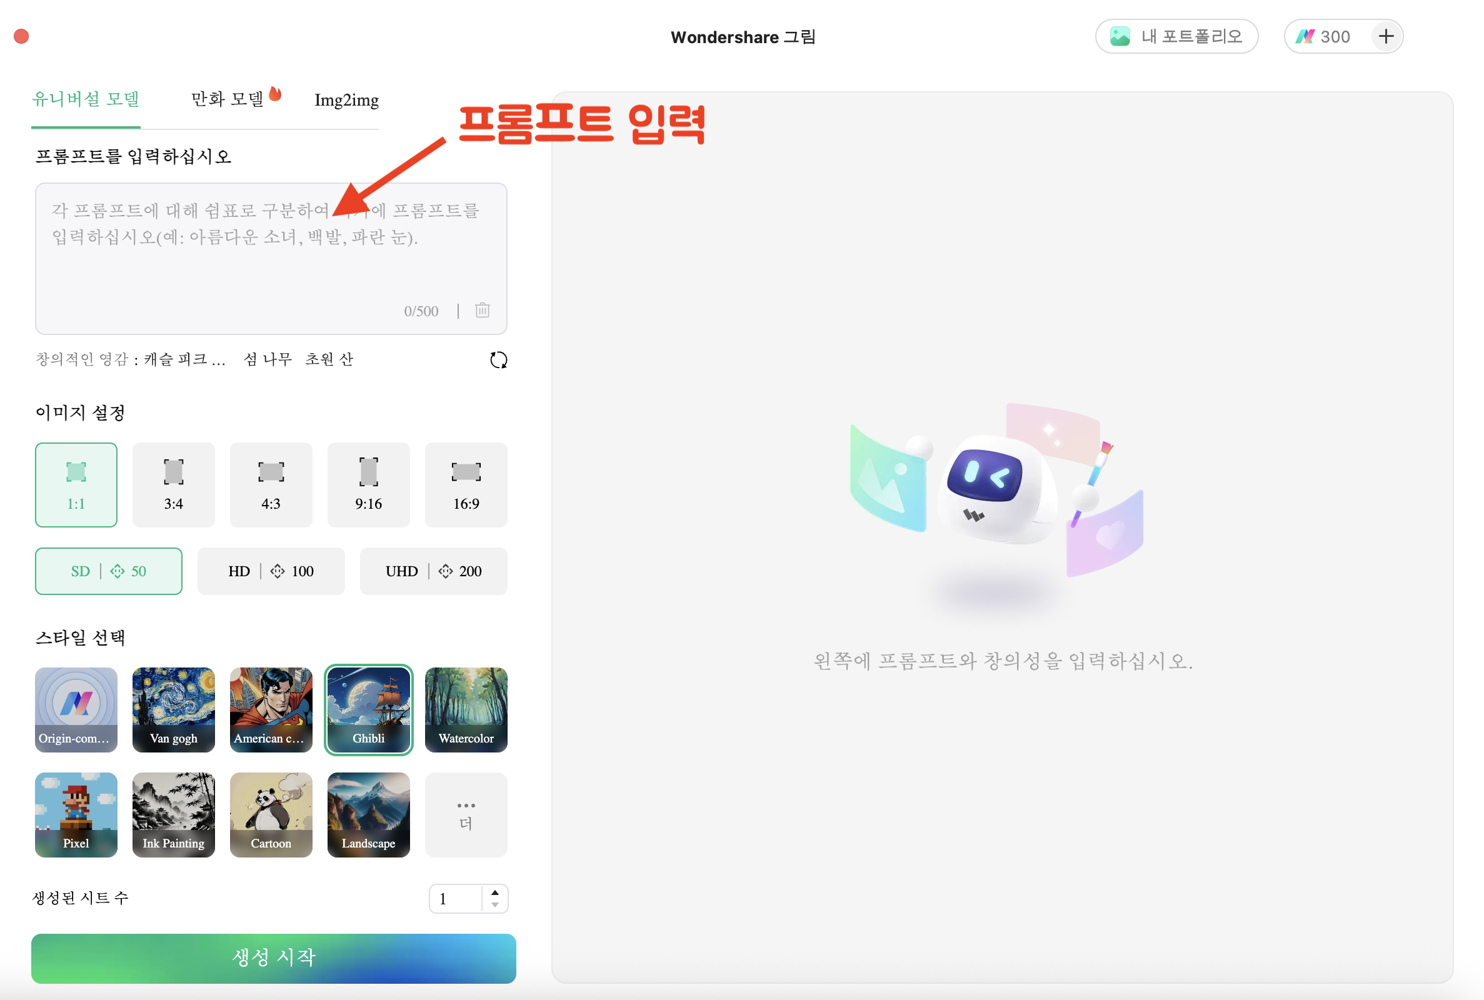Show more styles with 더 button

466,815
